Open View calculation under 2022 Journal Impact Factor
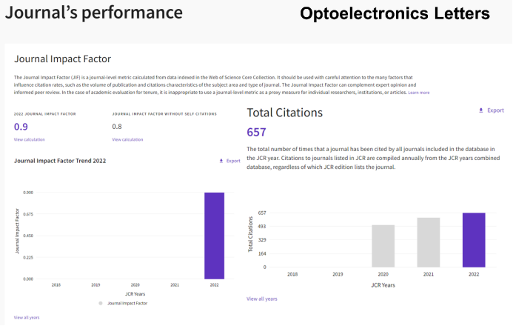The height and width of the screenshot is (326, 513). point(29,139)
